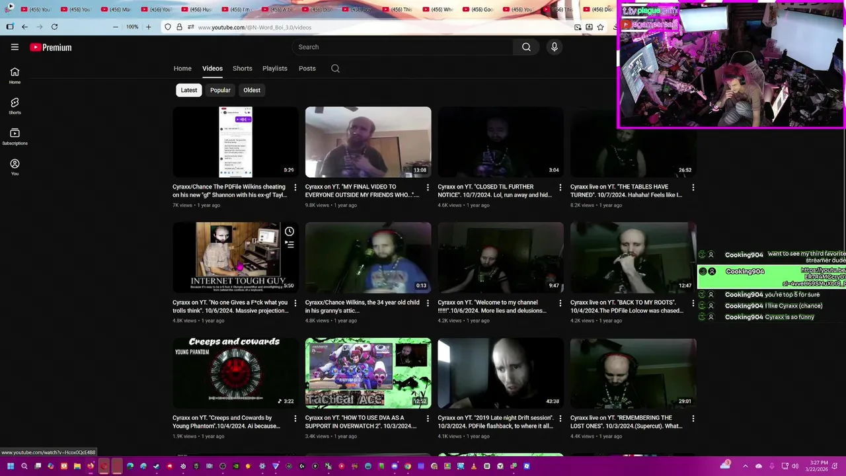This screenshot has height=476, width=846.
Task: Open options for 'THE TABLES HAVE TURNED' video
Action: [x=693, y=188]
